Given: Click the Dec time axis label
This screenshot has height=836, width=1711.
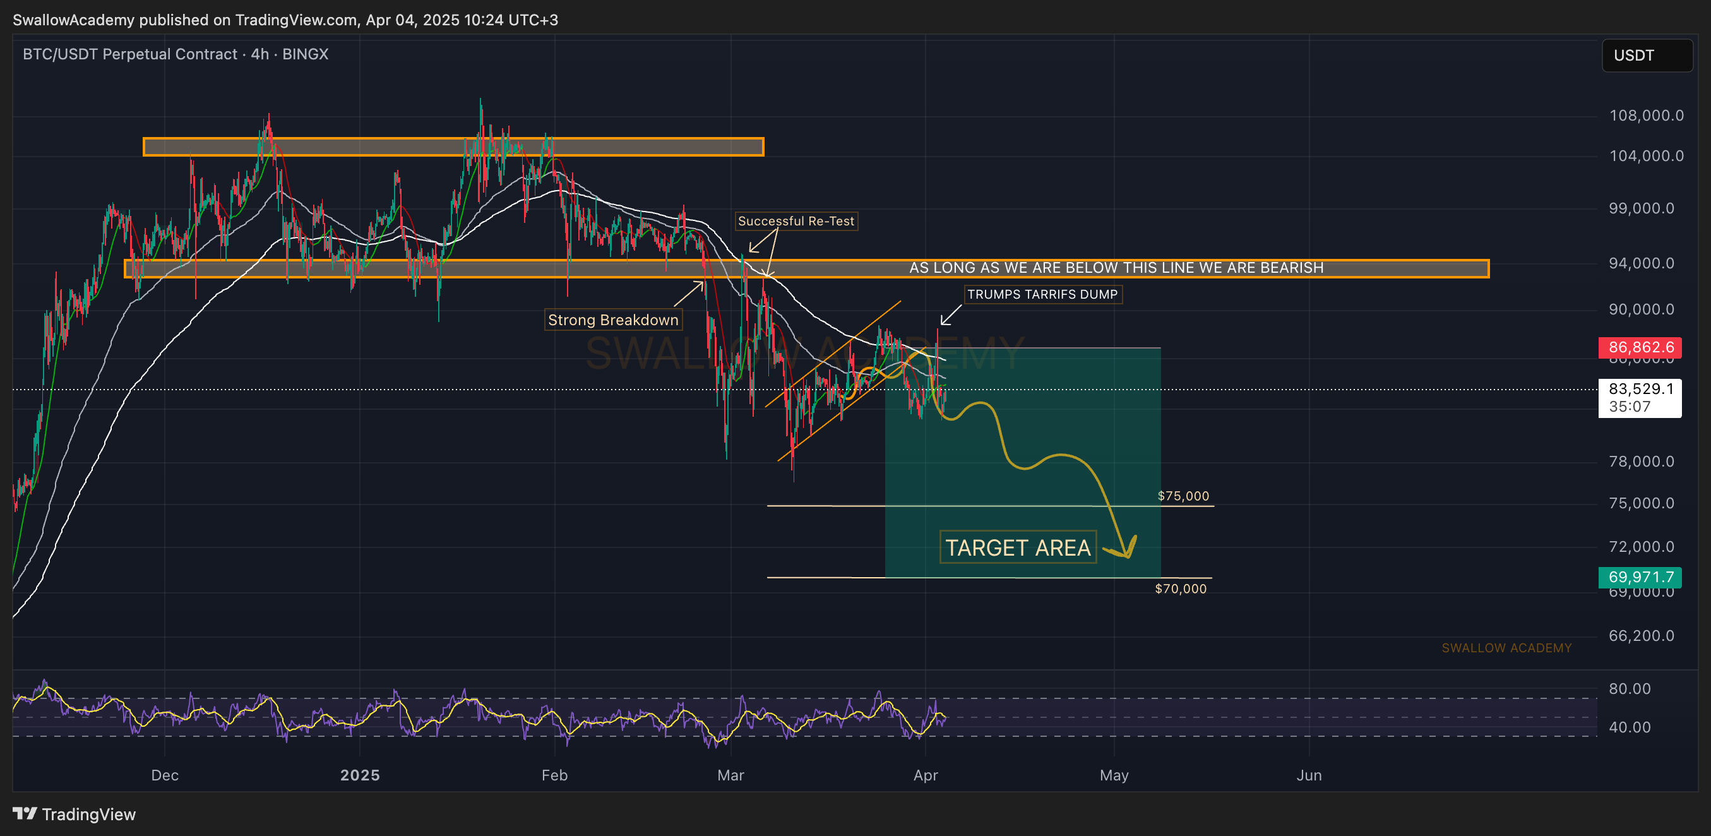Looking at the screenshot, I should point(165,775).
